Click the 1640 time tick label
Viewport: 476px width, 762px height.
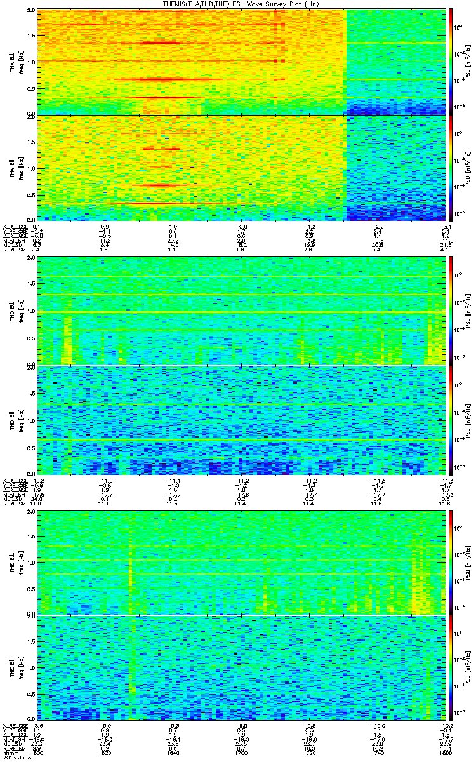[173, 752]
